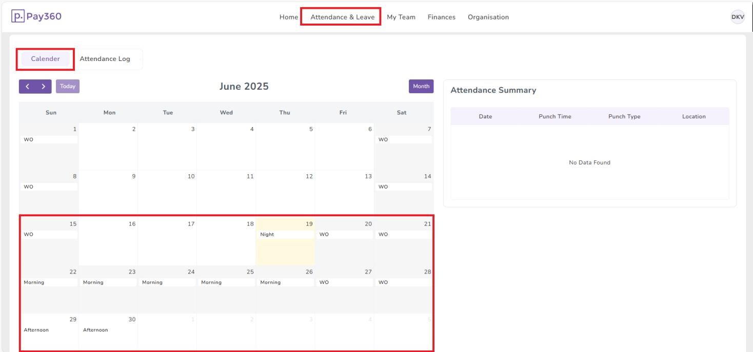753x352 pixels.
Task: Select Morning shift on June 26
Action: click(x=285, y=282)
